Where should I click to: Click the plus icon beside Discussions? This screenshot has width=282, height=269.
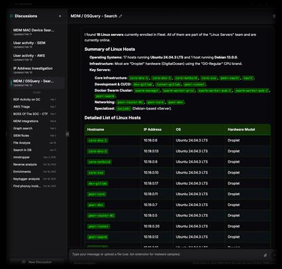[60, 16]
